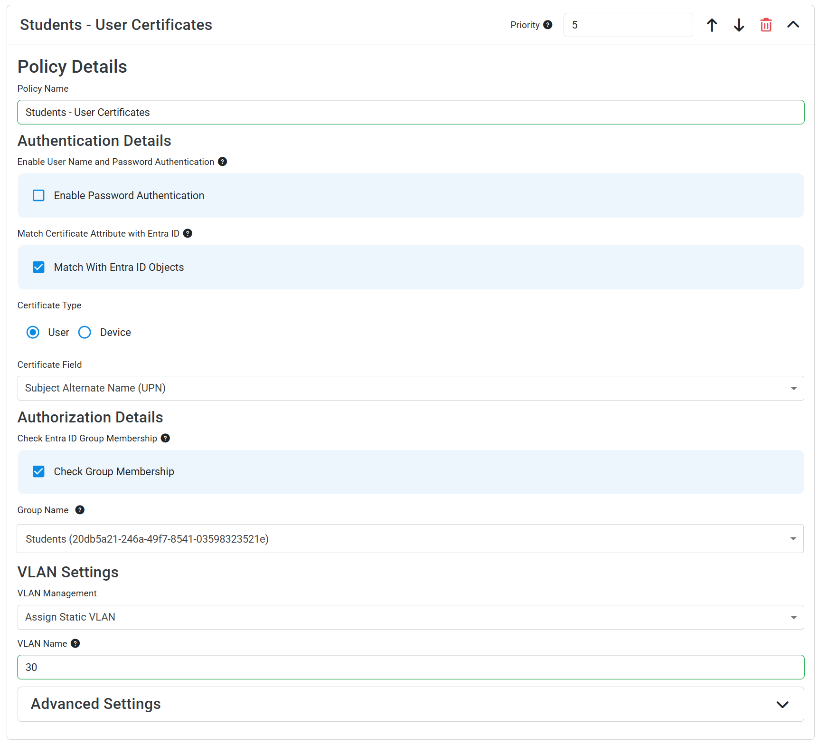Select the User certificate type
The height and width of the screenshot is (746, 818).
coord(32,332)
